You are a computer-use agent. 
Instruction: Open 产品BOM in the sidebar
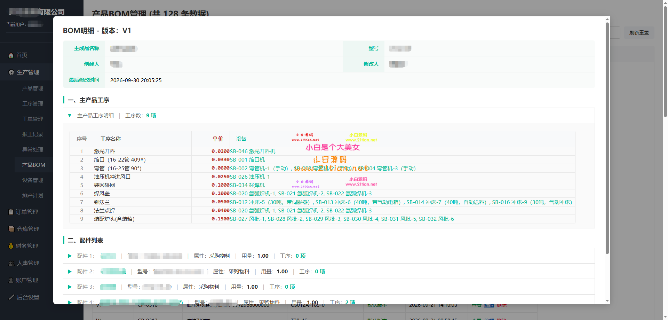tap(34, 165)
